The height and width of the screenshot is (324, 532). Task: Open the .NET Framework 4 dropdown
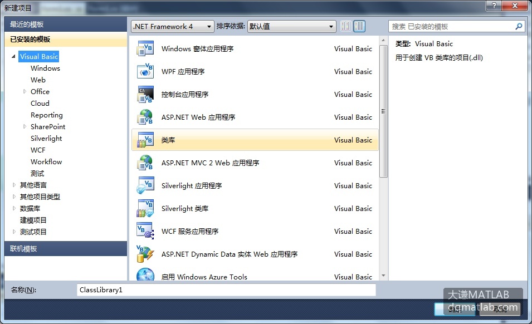click(172, 26)
